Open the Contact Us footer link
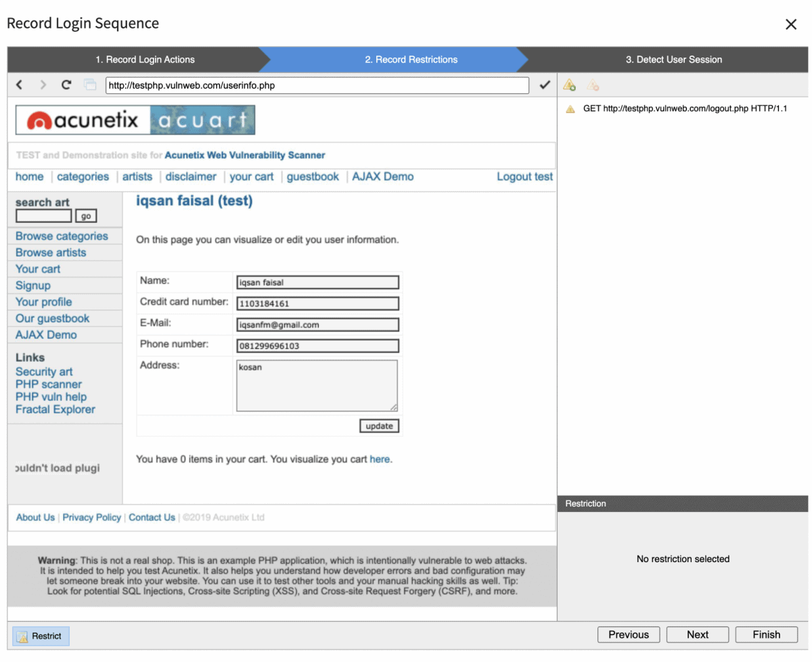 click(152, 517)
